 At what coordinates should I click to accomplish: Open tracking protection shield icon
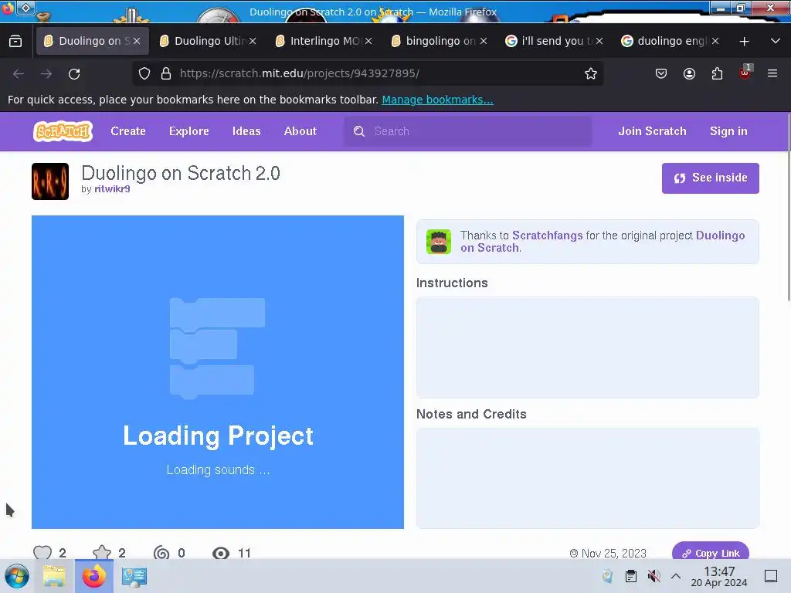(x=144, y=73)
